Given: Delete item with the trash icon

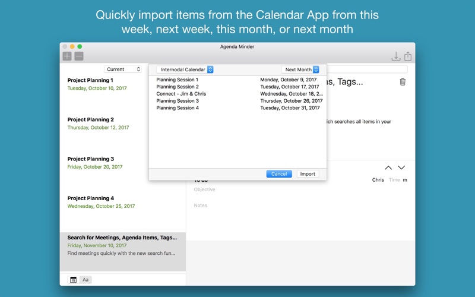Looking at the screenshot, I should click(403, 82).
